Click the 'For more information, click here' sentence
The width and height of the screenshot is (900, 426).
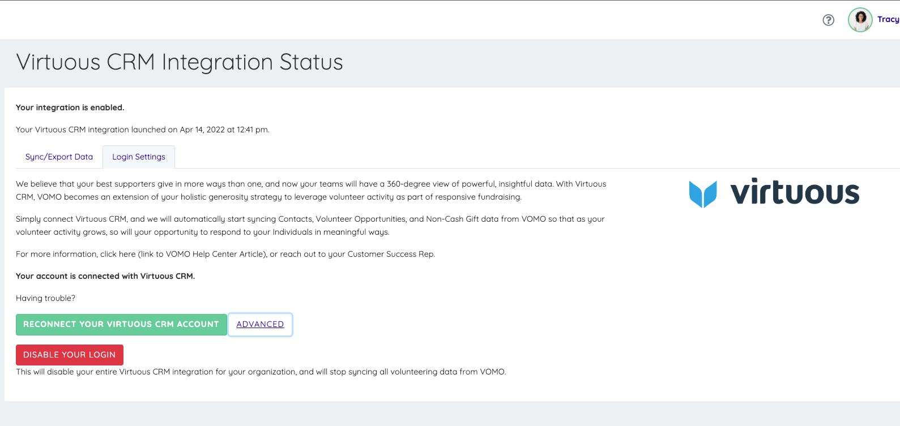225,254
